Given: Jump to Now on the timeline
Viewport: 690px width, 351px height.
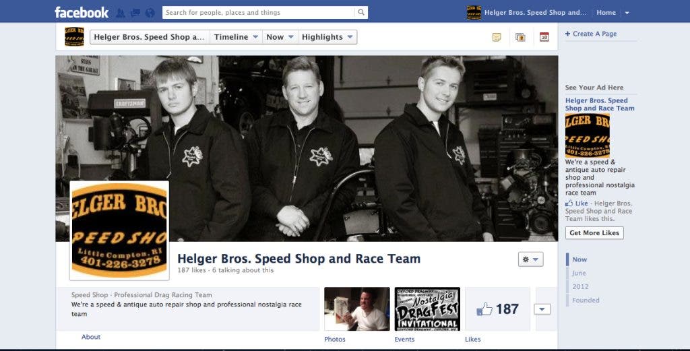Looking at the screenshot, I should tap(579, 259).
